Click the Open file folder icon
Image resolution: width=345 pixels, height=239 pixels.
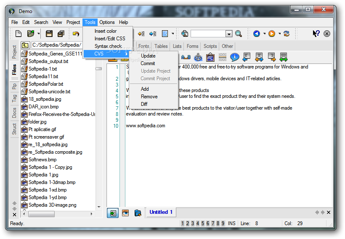pyautogui.click(x=31, y=34)
